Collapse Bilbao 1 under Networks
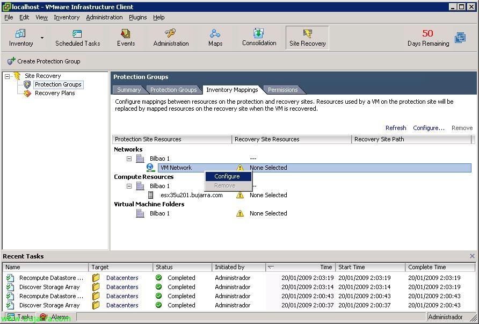Image resolution: width=479 pixels, height=324 pixels. [129, 159]
